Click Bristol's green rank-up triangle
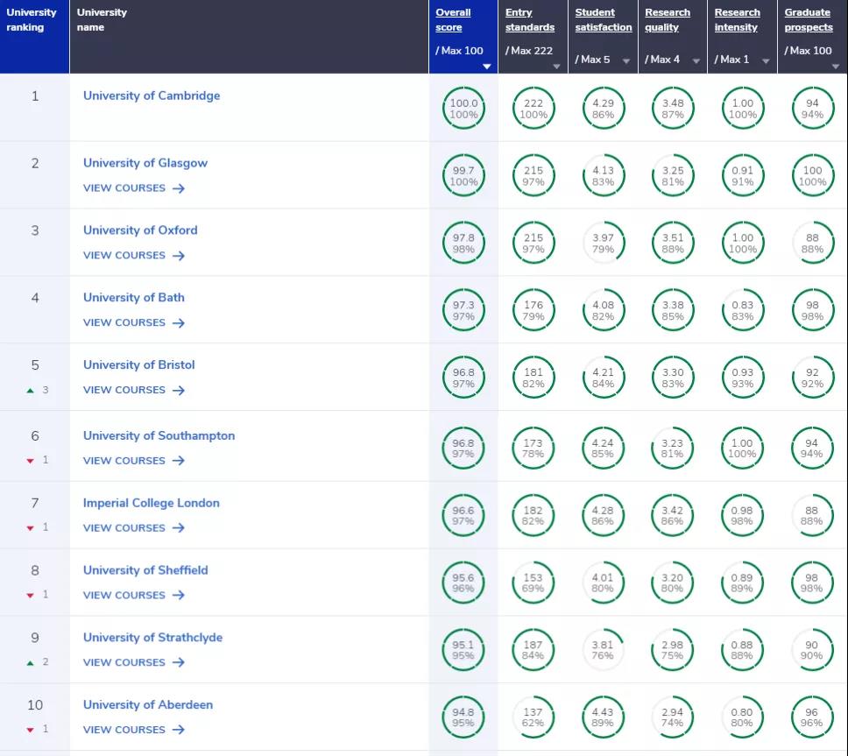The image size is (848, 756). tap(31, 391)
